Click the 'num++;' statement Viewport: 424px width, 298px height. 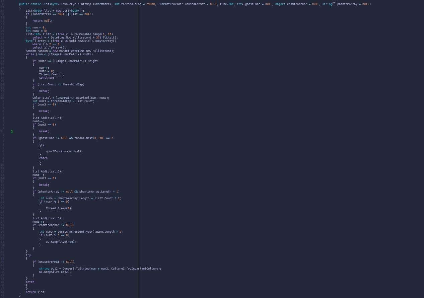(x=44, y=68)
